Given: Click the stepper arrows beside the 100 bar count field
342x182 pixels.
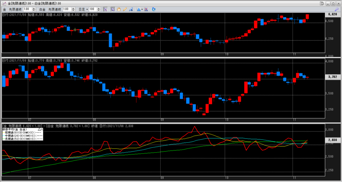Looking at the screenshot, I should pyautogui.click(x=99, y=9).
